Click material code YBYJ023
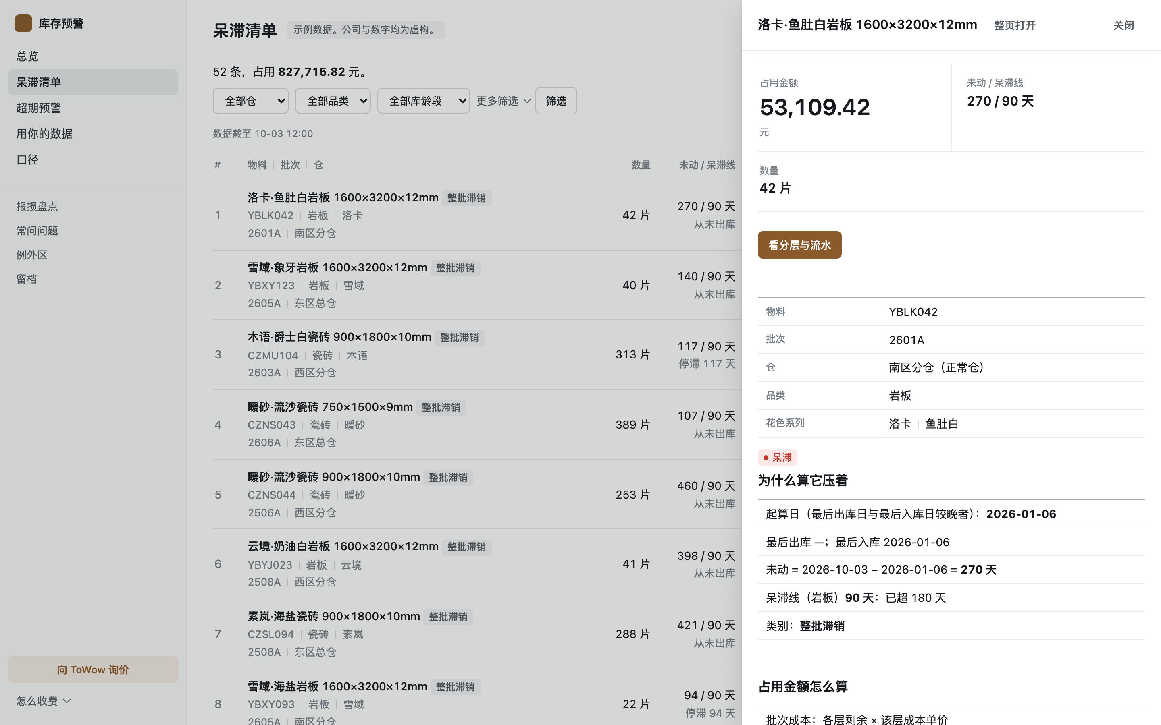Viewport: 1161px width, 725px height. coord(270,565)
